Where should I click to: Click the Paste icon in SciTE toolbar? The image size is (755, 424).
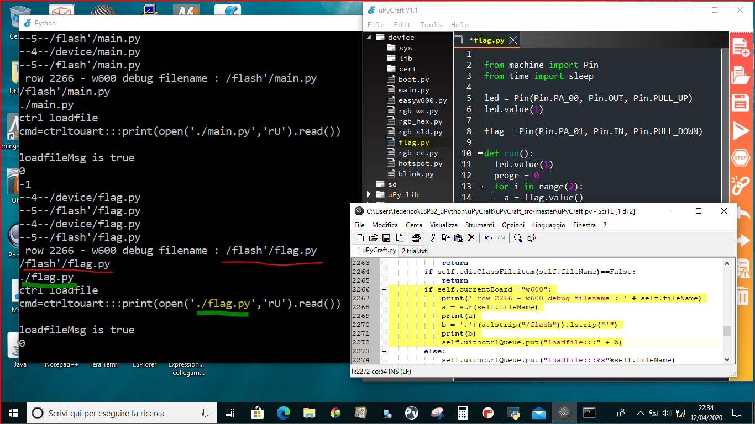459,238
